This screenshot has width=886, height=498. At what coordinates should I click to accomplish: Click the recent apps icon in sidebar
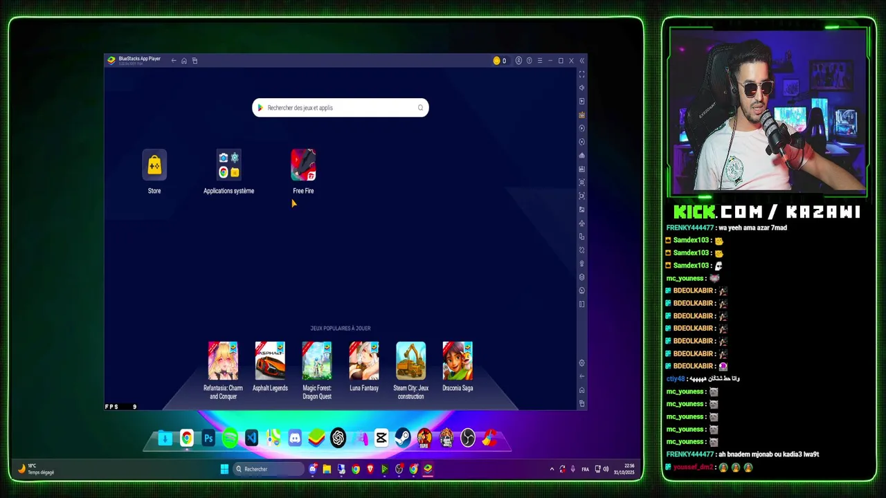pyautogui.click(x=581, y=403)
